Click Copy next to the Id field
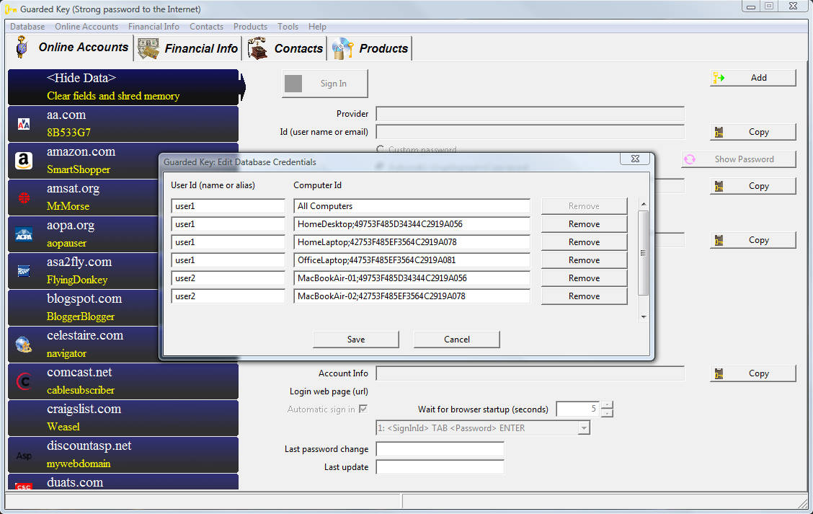The height and width of the screenshot is (514, 813). pyautogui.click(x=753, y=132)
